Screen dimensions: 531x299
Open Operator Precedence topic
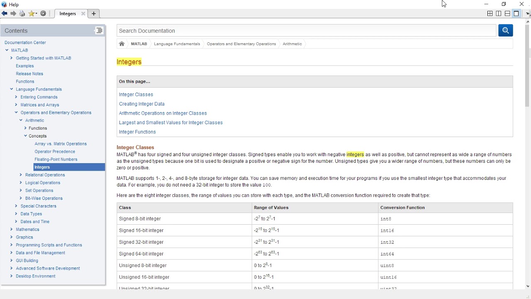tap(55, 152)
